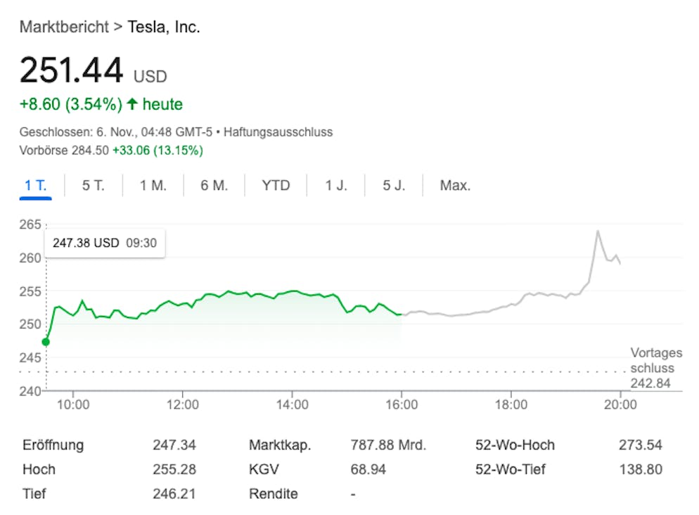Select the 1 T. time range tab
The height and width of the screenshot is (515, 699).
[x=35, y=186]
